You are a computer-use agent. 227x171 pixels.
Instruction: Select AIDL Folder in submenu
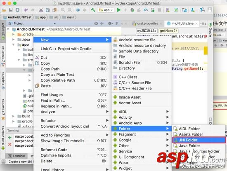click(199, 129)
